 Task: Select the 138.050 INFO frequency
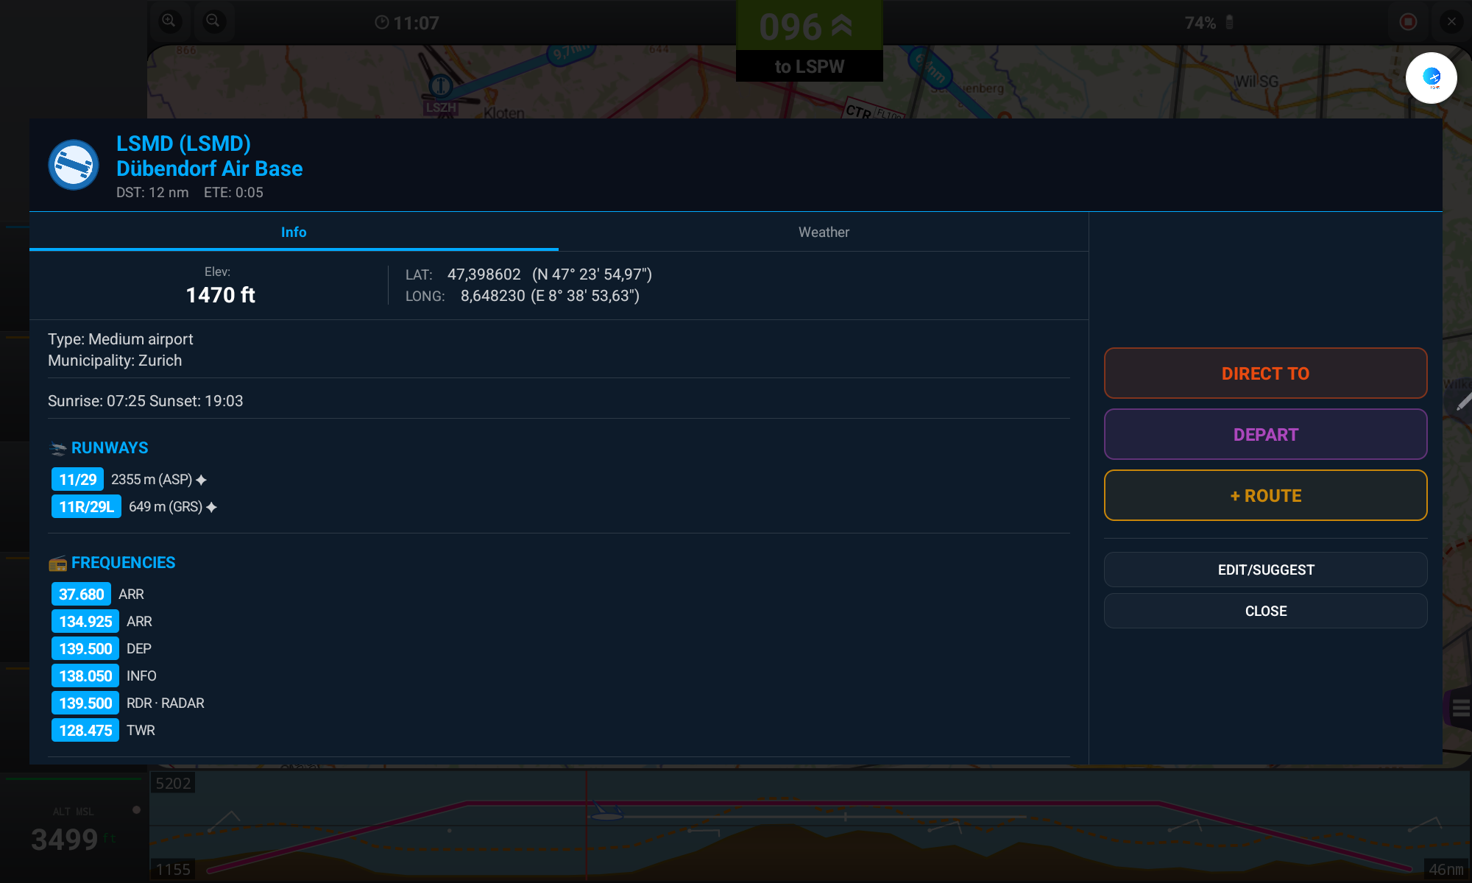(x=104, y=675)
